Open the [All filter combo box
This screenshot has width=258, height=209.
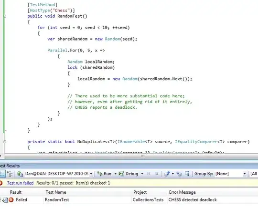click(x=254, y=174)
